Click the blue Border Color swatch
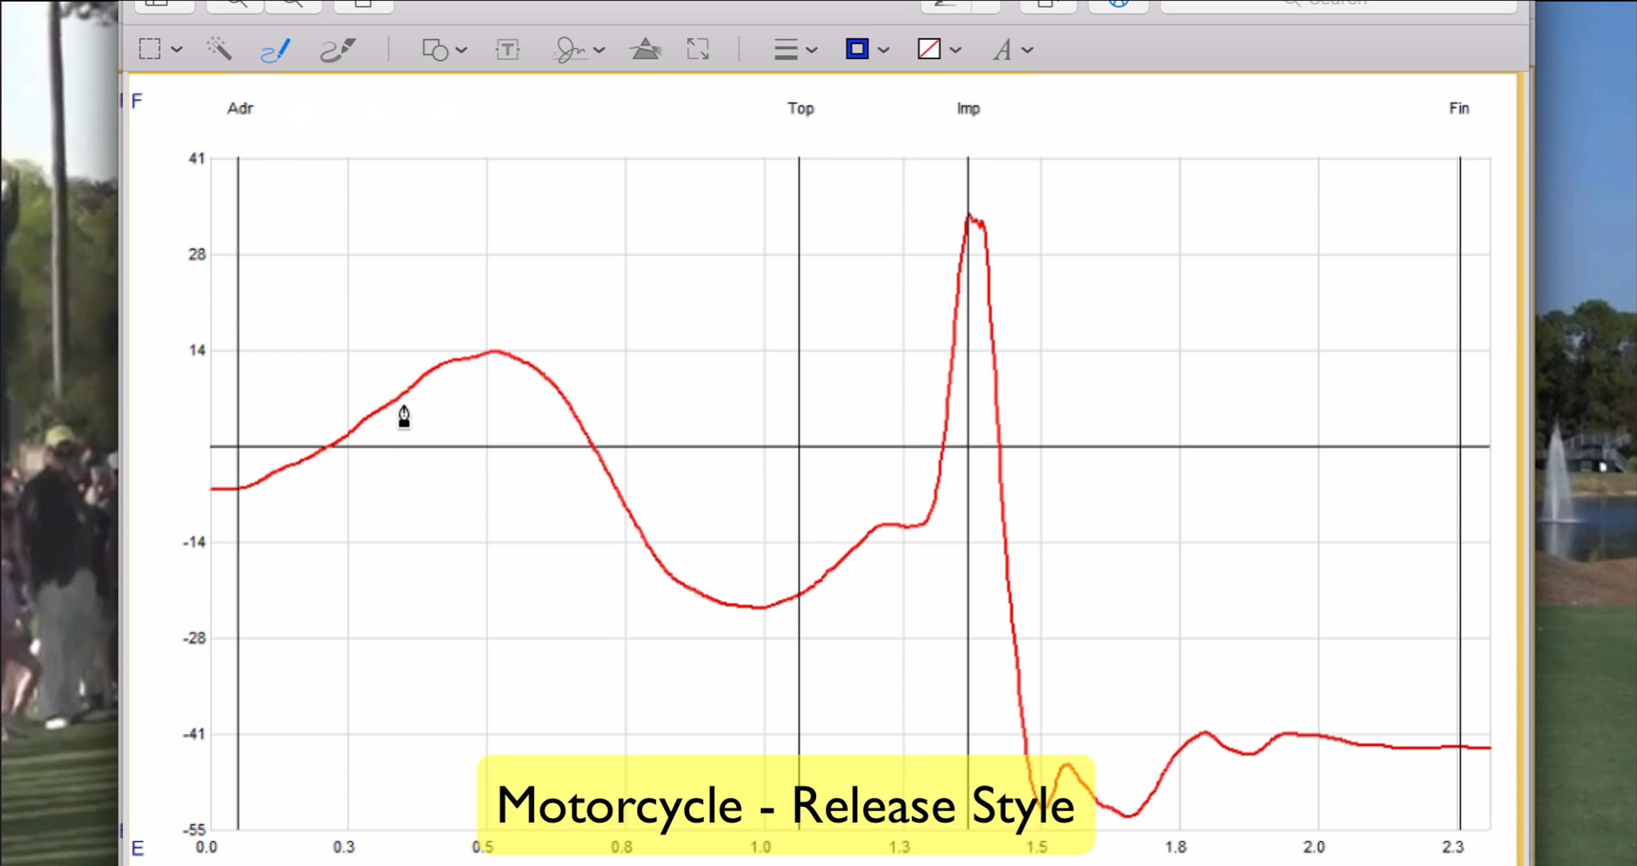Viewport: 1637px width, 866px height. [x=857, y=49]
